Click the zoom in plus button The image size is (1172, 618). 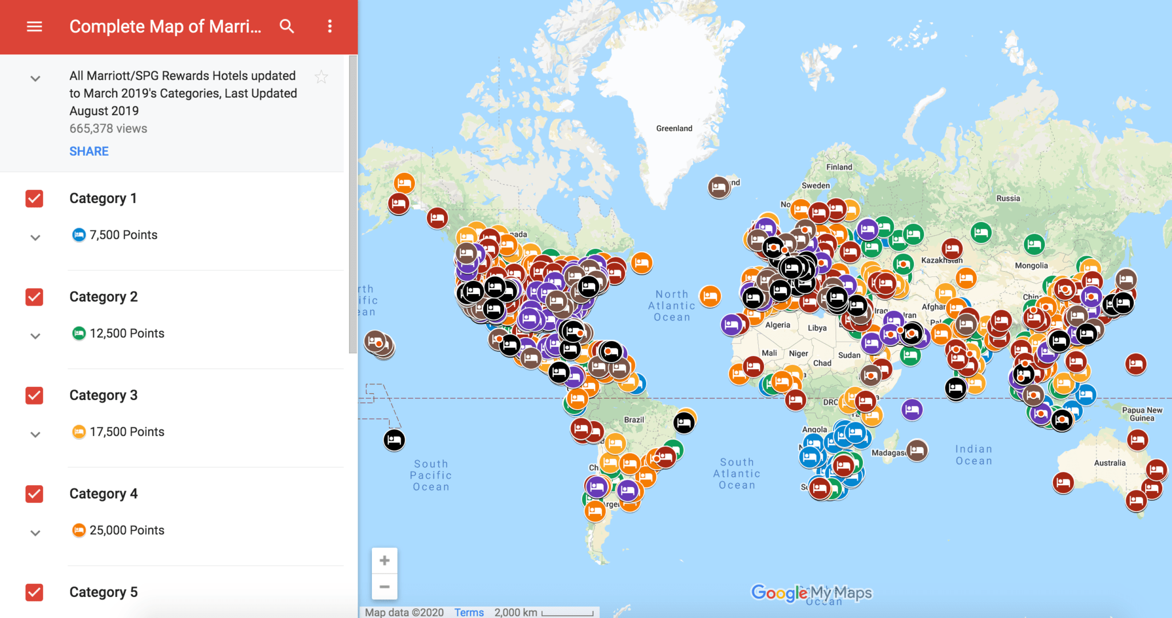(385, 560)
